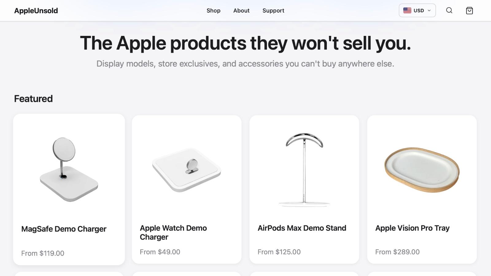Click the From $119.00 price text

[x=43, y=253]
